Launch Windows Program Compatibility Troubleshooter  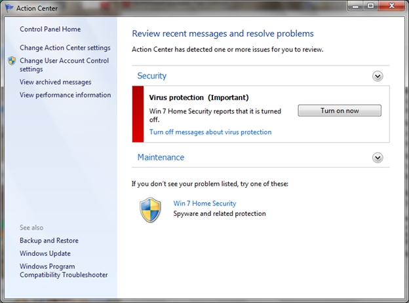point(64,271)
